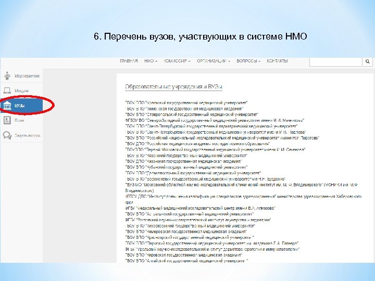Click Задать вопрос label in sidebar
The width and height of the screenshot is (375, 281).
point(27,135)
